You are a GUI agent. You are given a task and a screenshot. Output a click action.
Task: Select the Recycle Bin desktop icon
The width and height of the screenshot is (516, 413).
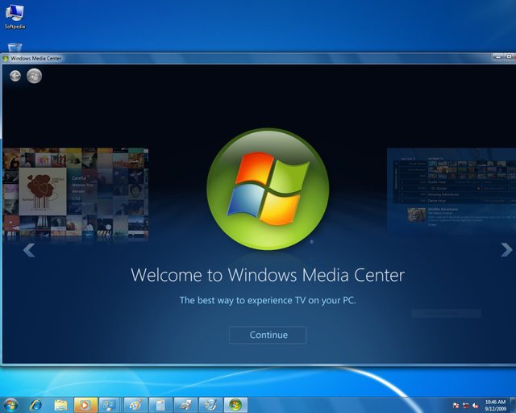click(x=15, y=48)
